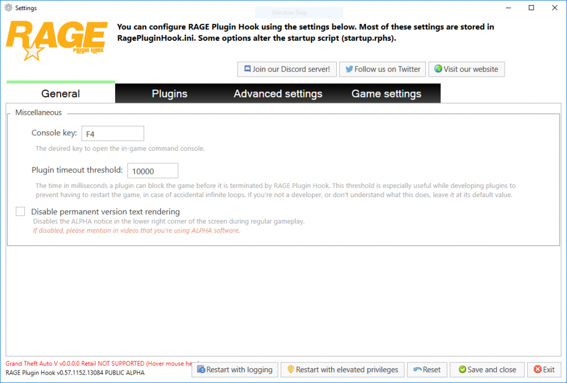Click the camera icon on Restart with logging
The width and height of the screenshot is (567, 383).
pyautogui.click(x=201, y=369)
